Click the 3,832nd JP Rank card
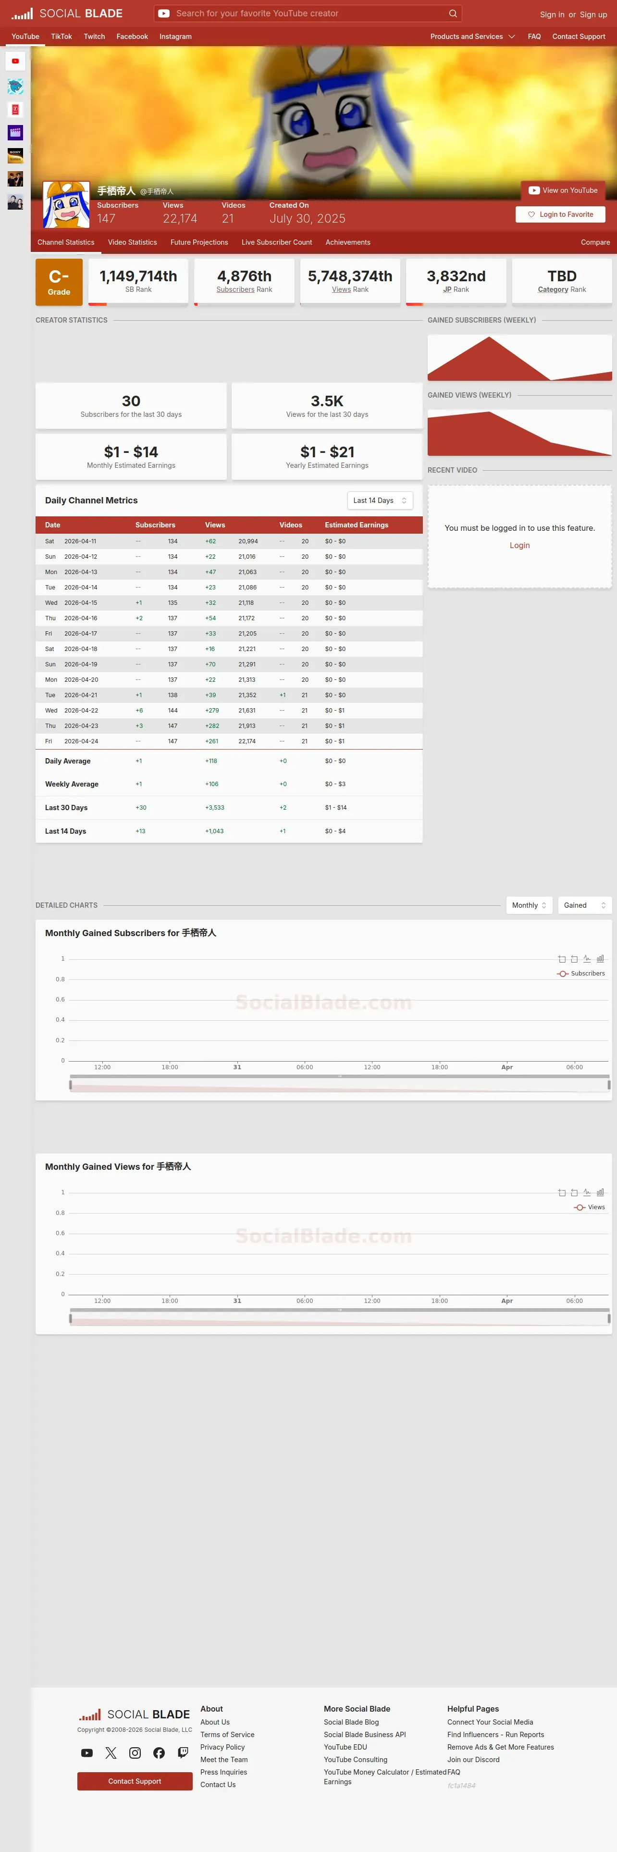Image resolution: width=617 pixels, height=1852 pixels. [456, 282]
